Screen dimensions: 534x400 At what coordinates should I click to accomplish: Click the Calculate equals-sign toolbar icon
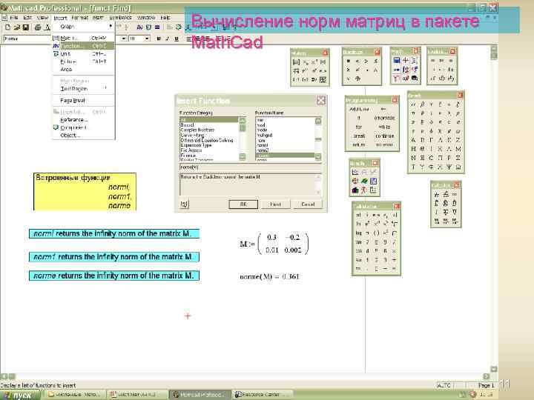click(x=157, y=27)
